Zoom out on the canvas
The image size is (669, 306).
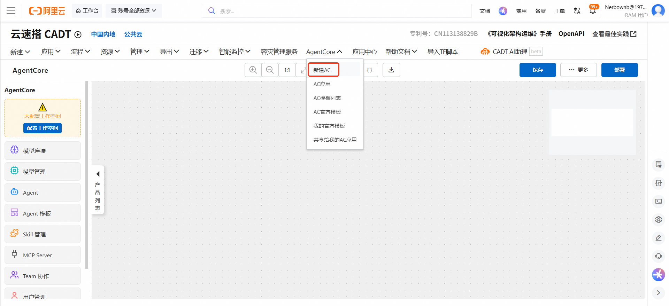click(270, 70)
